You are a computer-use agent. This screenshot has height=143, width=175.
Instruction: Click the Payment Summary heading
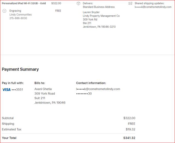click(x=20, y=69)
